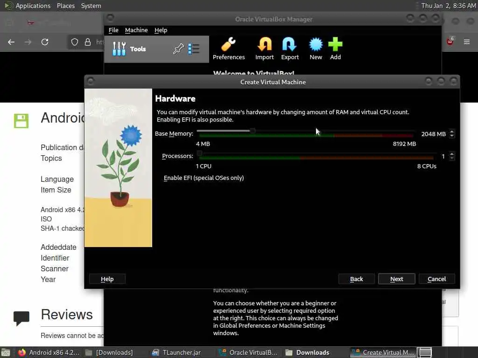Click Firefox back arrow button
The width and height of the screenshot is (478, 358).
point(11,42)
